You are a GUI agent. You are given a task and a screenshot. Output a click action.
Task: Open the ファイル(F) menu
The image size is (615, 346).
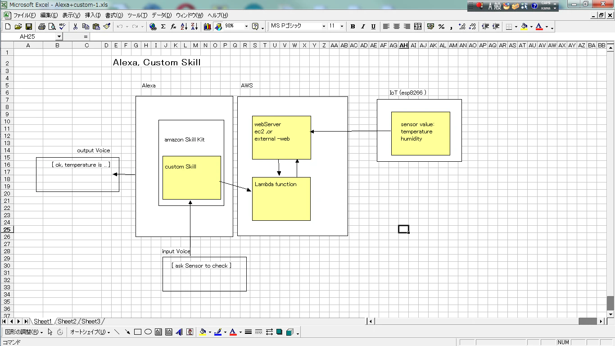pos(24,15)
